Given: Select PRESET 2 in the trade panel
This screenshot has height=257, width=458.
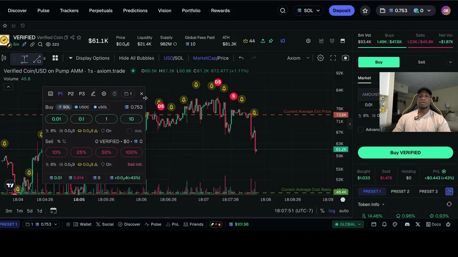Looking at the screenshot, I should 400,191.
